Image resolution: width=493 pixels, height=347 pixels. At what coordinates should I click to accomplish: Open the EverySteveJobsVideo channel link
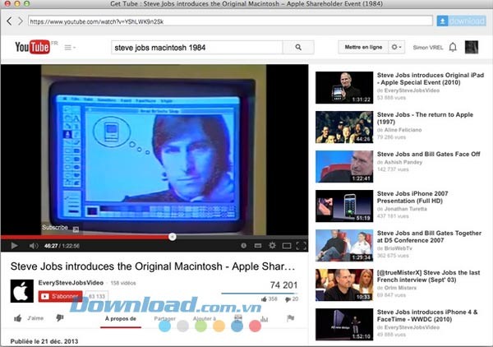71,283
